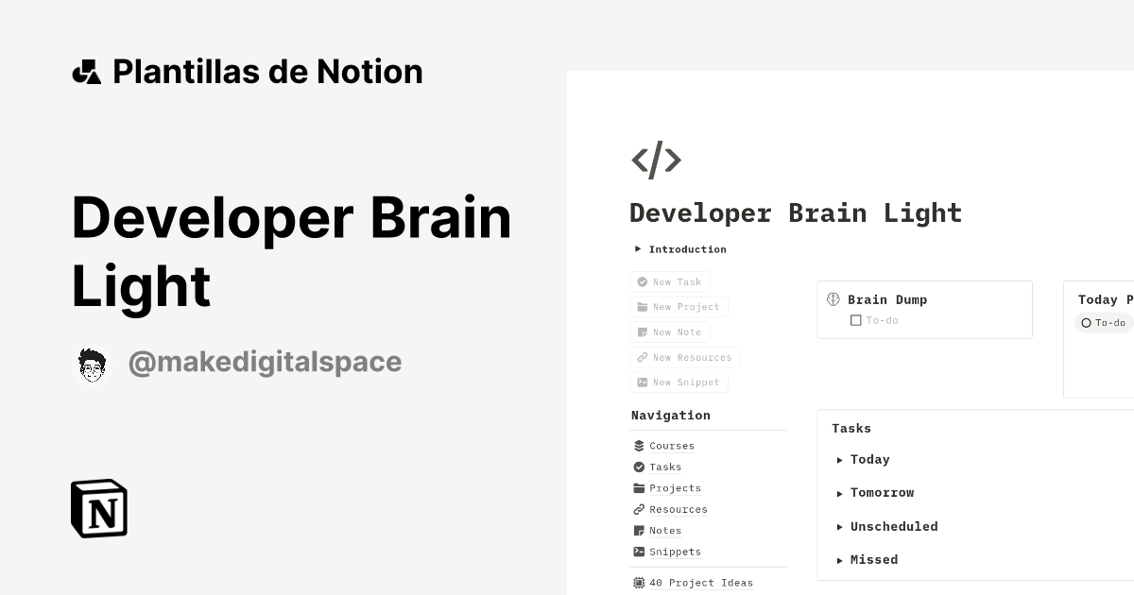
Task: Expand the Missed tasks section
Action: tap(839, 560)
